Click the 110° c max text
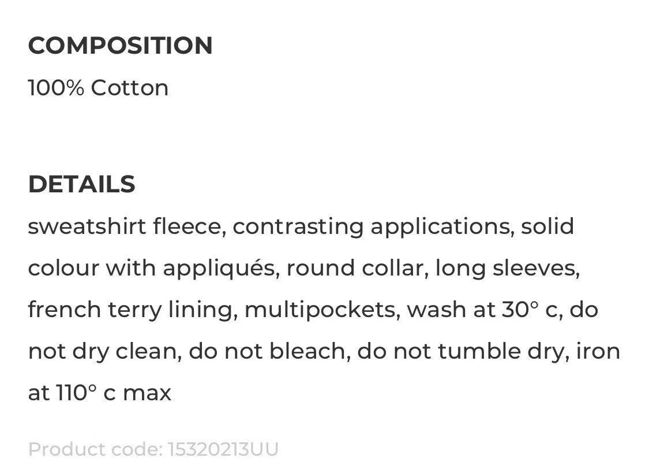This screenshot has width=649, height=469. [114, 393]
